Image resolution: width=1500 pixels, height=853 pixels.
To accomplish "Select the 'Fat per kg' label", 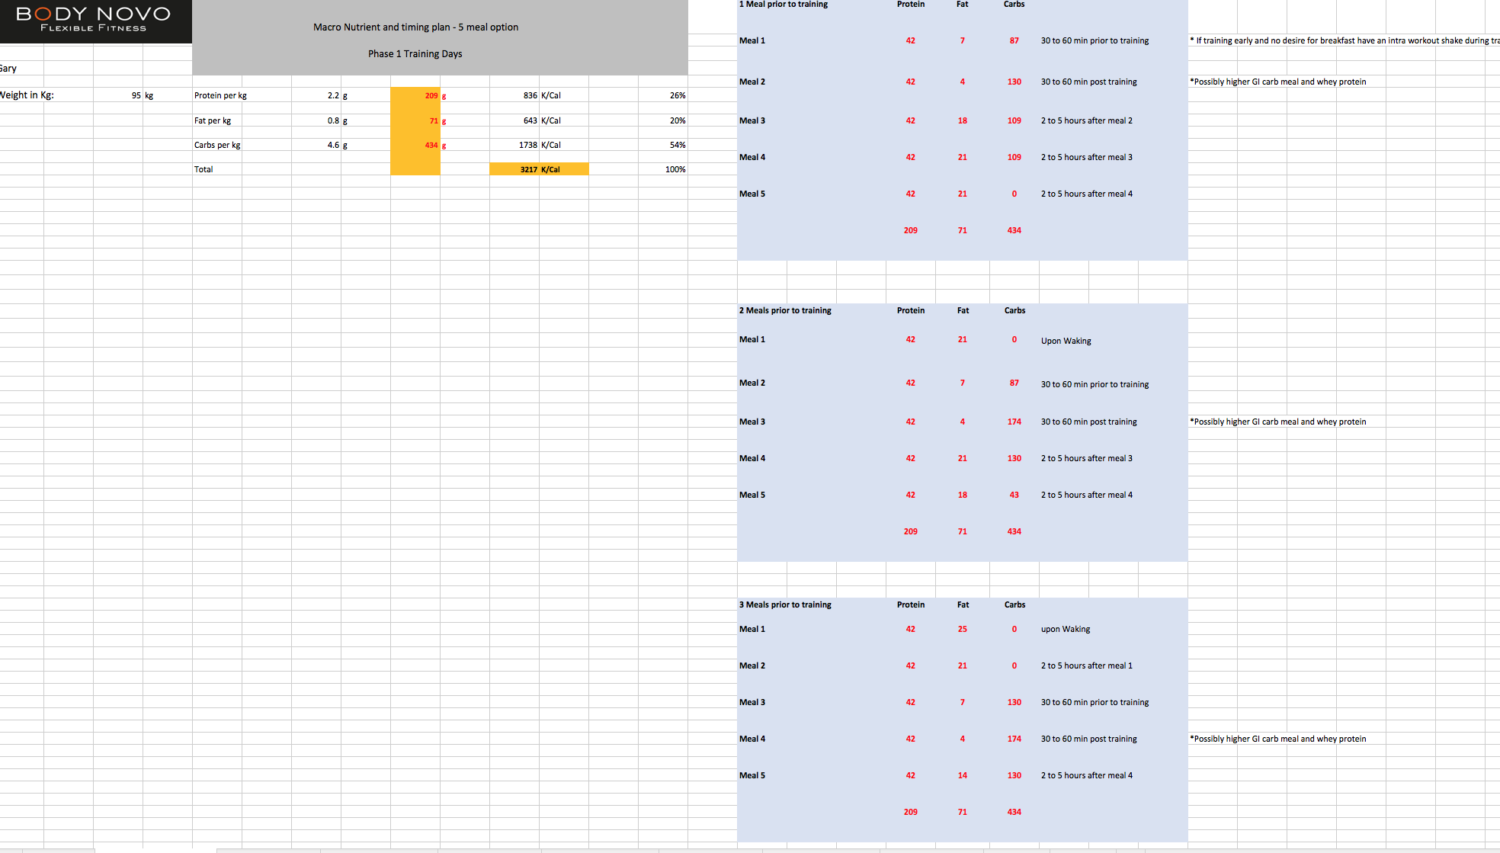I will click(x=212, y=120).
